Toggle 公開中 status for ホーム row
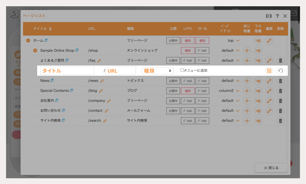 173,41
